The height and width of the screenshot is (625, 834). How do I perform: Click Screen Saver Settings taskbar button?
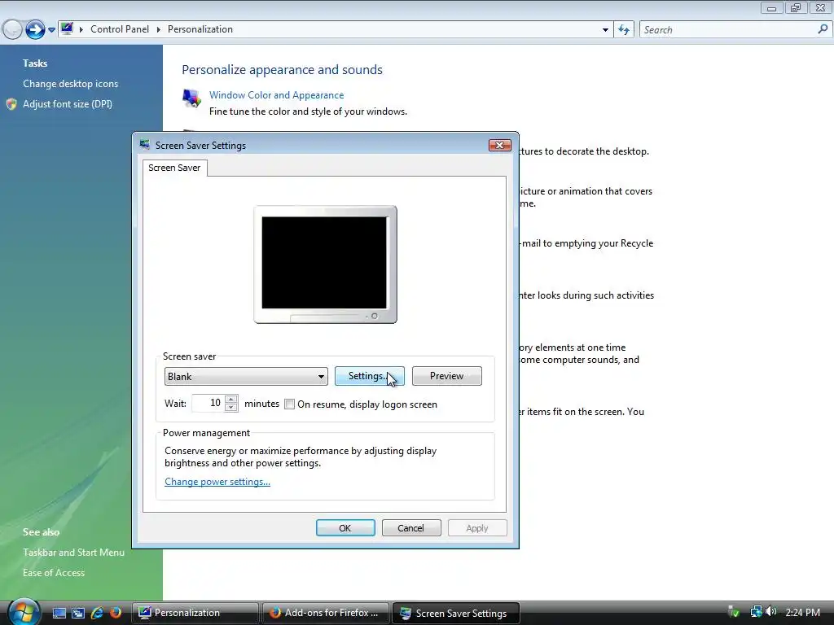coord(456,613)
